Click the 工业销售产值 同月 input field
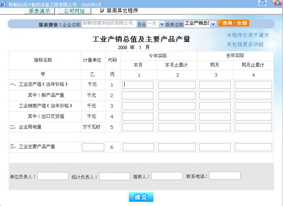283x206 pixels. 215,106
